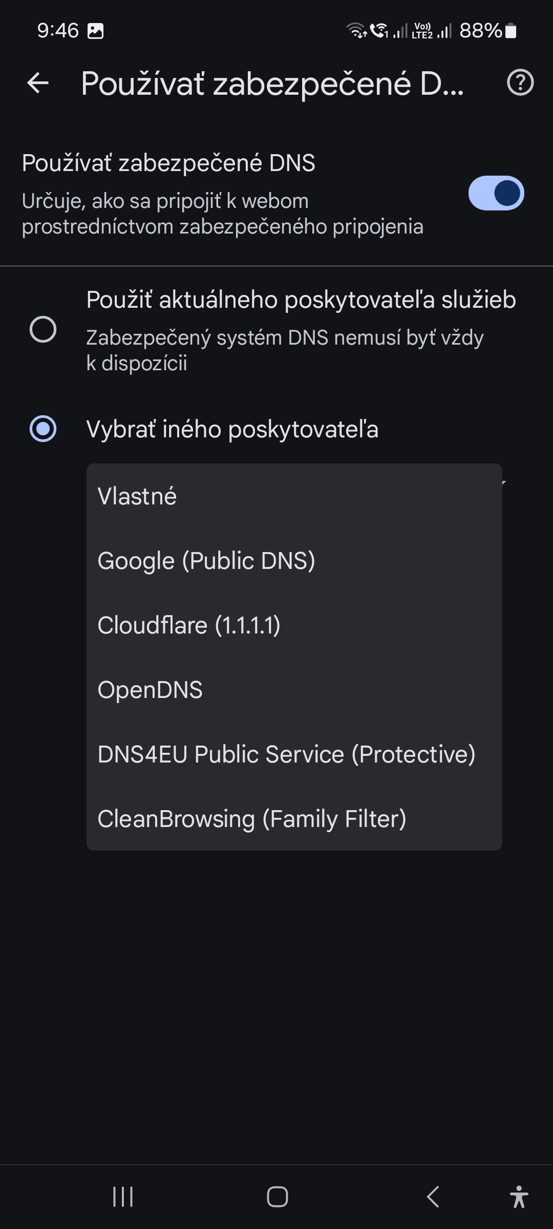
Task: Open the accessibility shortcut icon
Action: tap(519, 1197)
